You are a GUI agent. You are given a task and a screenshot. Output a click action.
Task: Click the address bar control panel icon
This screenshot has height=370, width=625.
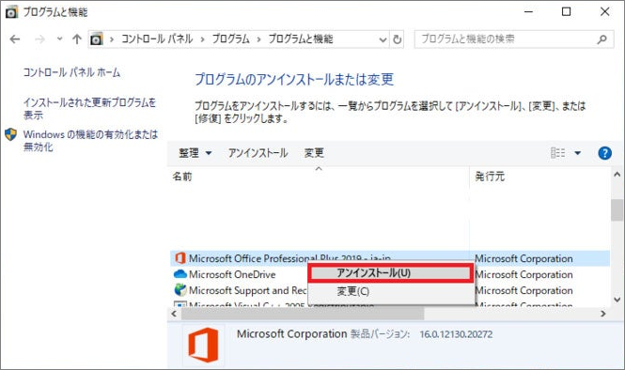tap(97, 39)
